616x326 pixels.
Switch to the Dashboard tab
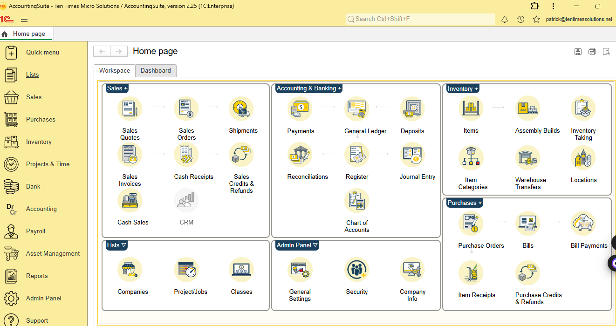156,71
